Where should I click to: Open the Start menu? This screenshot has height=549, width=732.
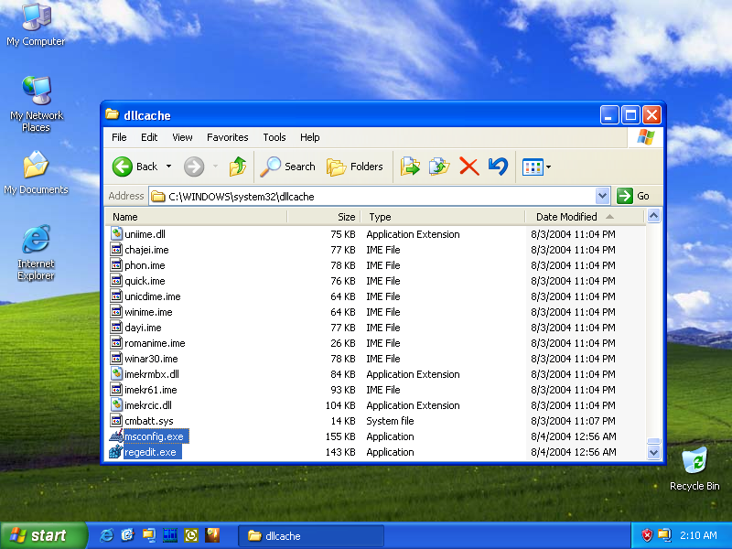tap(43, 535)
